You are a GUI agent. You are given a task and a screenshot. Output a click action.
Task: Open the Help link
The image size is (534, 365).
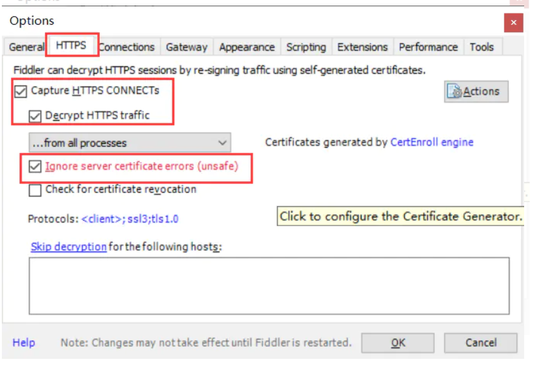tap(24, 342)
